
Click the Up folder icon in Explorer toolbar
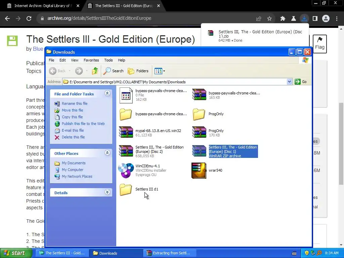[x=95, y=71]
